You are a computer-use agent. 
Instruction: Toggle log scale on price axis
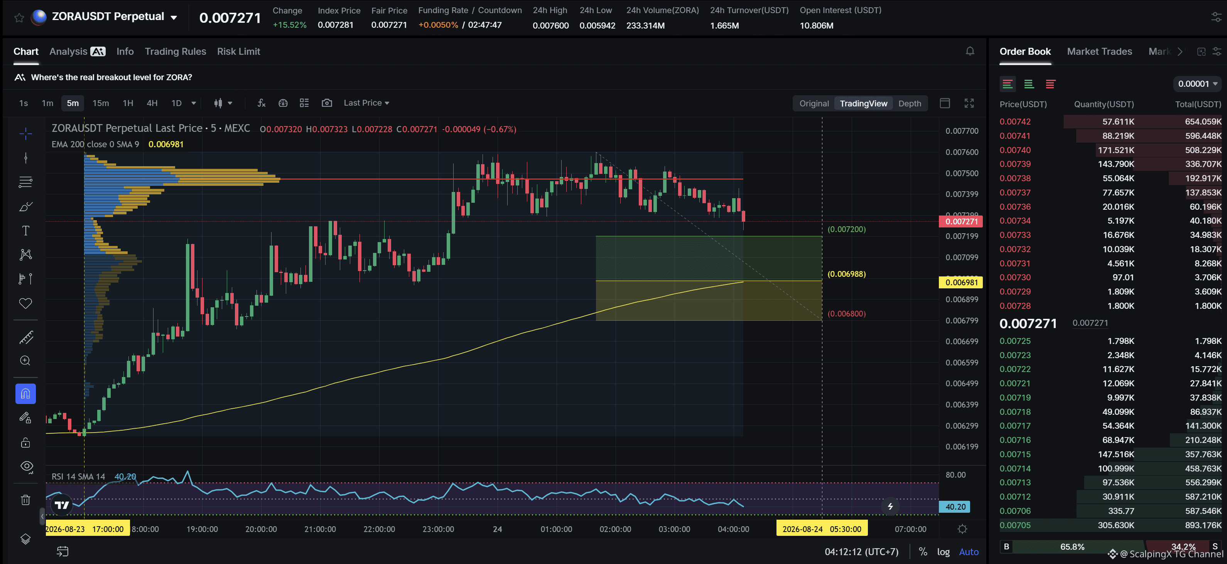pos(943,552)
